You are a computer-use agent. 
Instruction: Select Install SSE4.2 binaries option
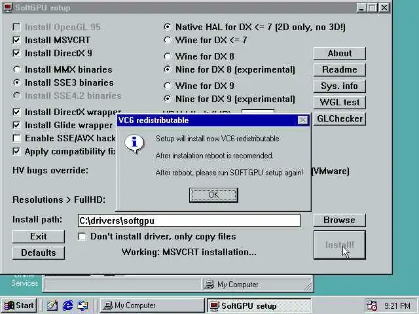coord(16,96)
